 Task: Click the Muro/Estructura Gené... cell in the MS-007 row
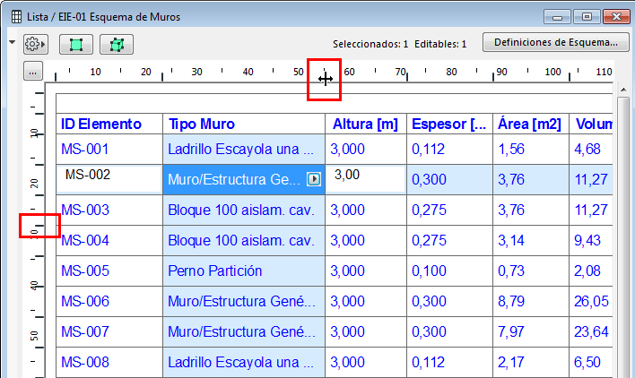click(244, 332)
